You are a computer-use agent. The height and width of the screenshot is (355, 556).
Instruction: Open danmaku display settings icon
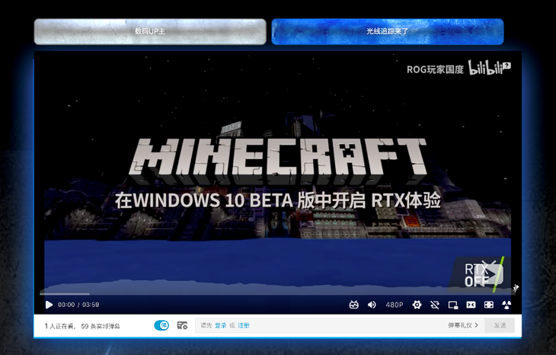tap(182, 325)
